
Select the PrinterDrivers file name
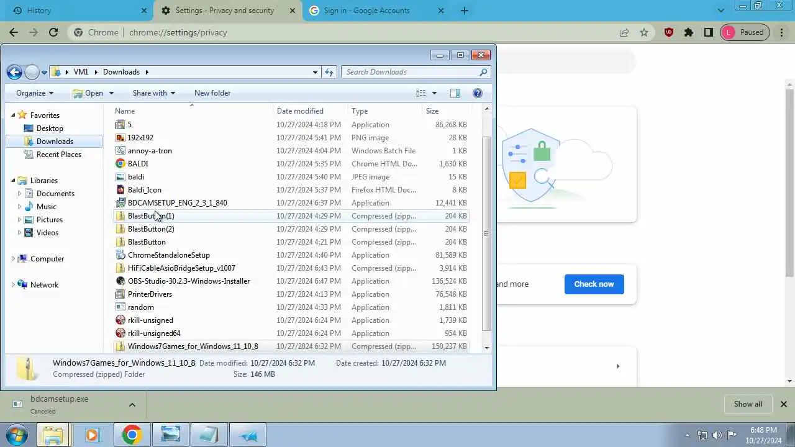coord(150,294)
